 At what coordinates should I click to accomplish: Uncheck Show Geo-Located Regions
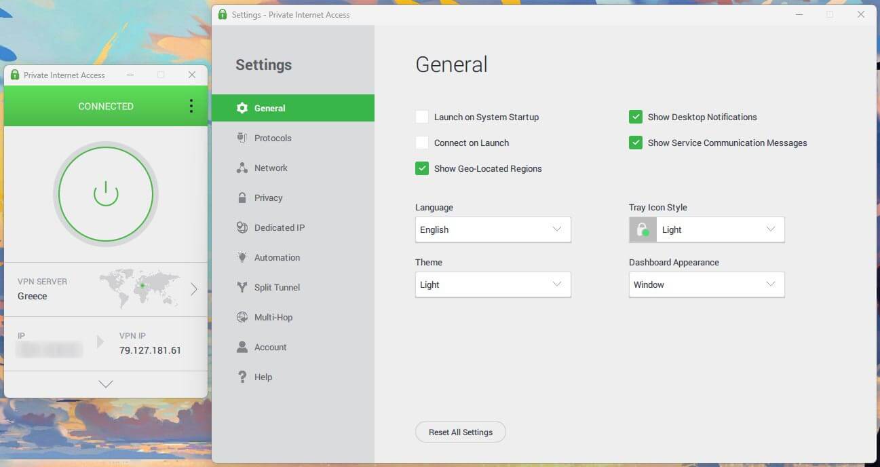422,168
